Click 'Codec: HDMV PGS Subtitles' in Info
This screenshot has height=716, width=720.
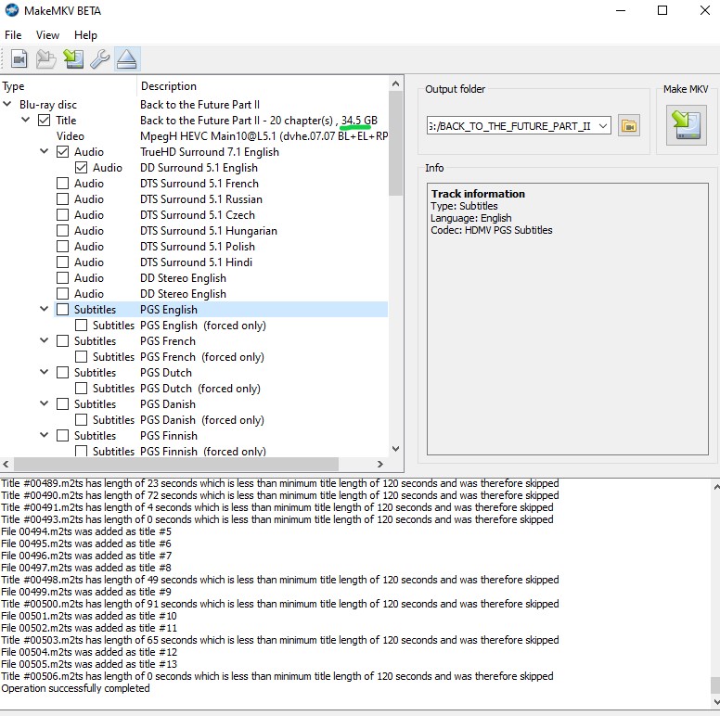pyautogui.click(x=492, y=230)
